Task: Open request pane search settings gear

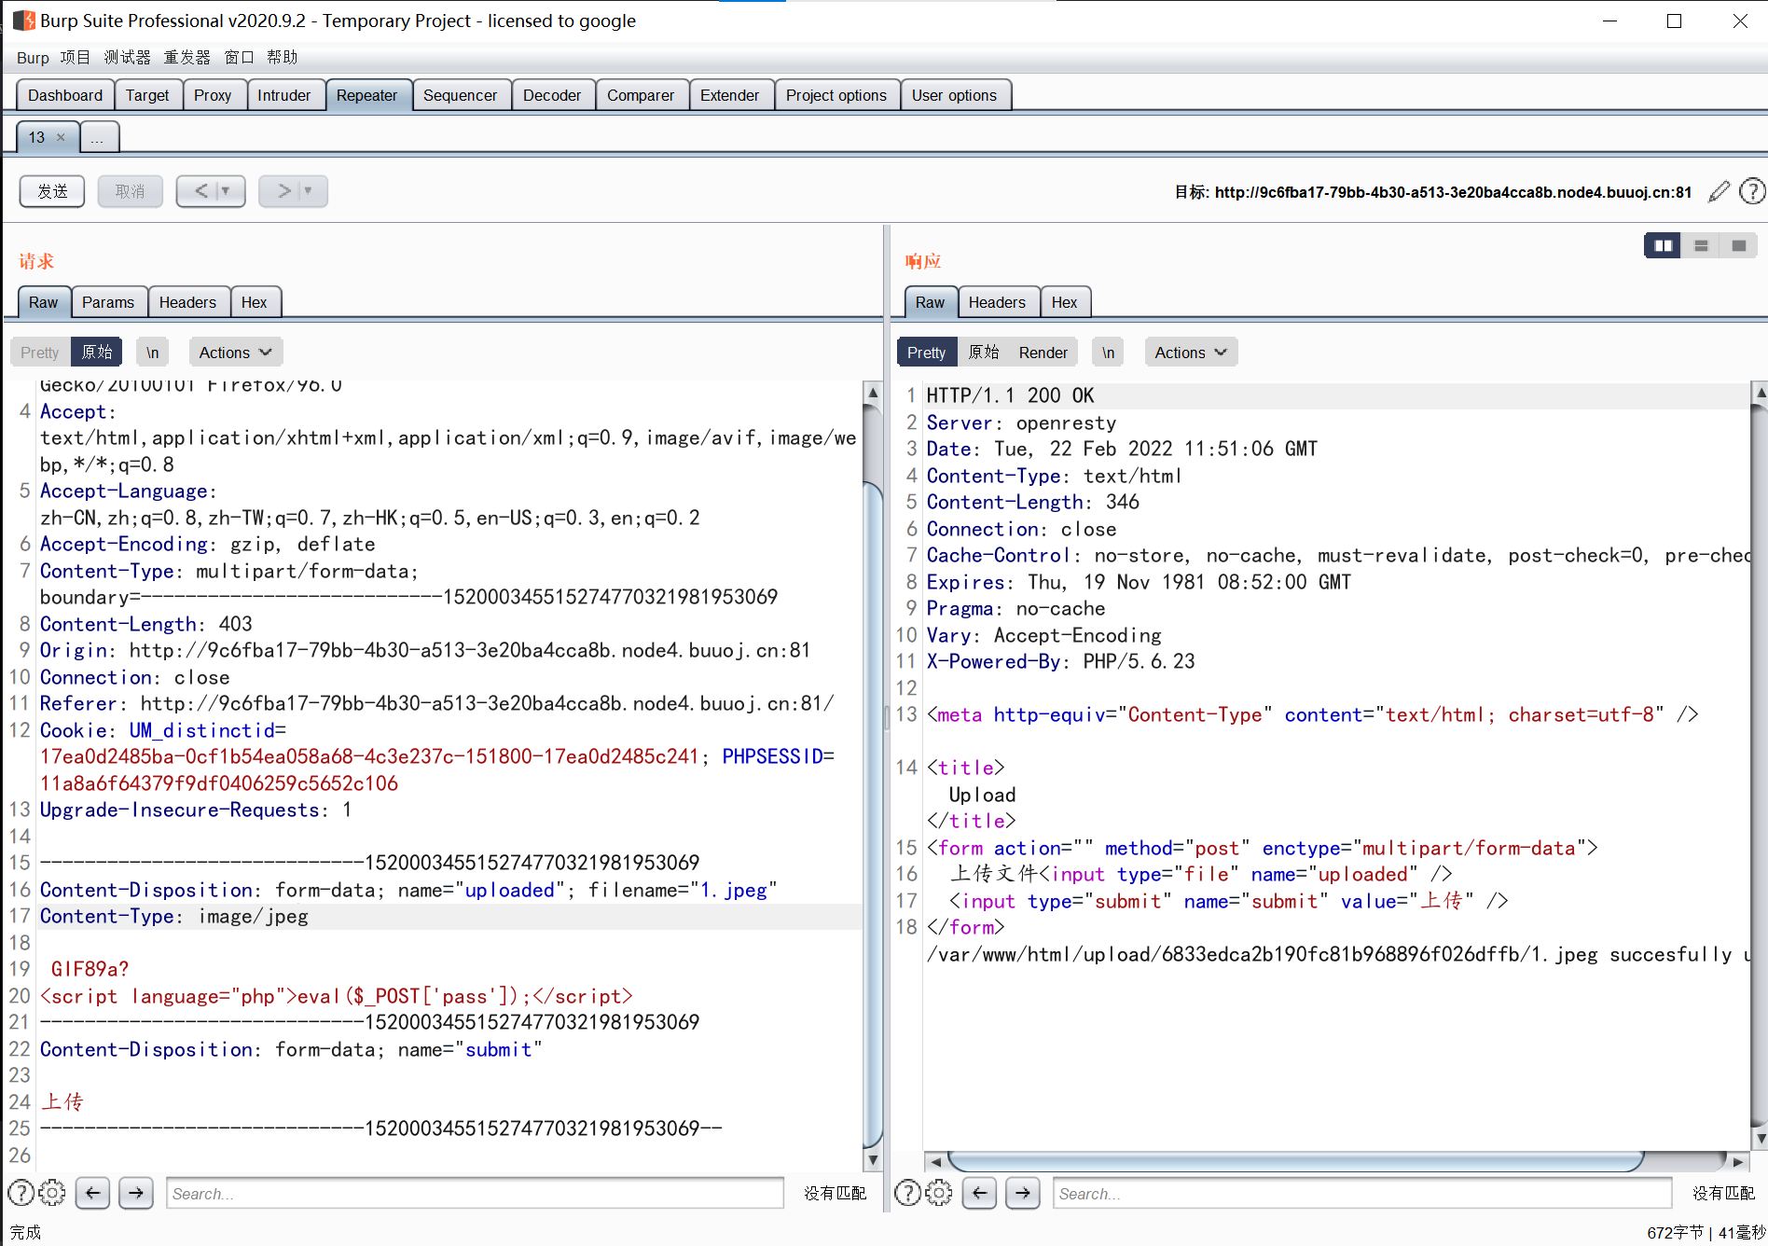Action: coord(52,1193)
